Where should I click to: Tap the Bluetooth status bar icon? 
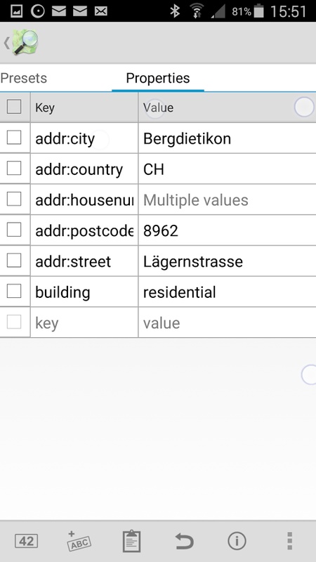[175, 11]
